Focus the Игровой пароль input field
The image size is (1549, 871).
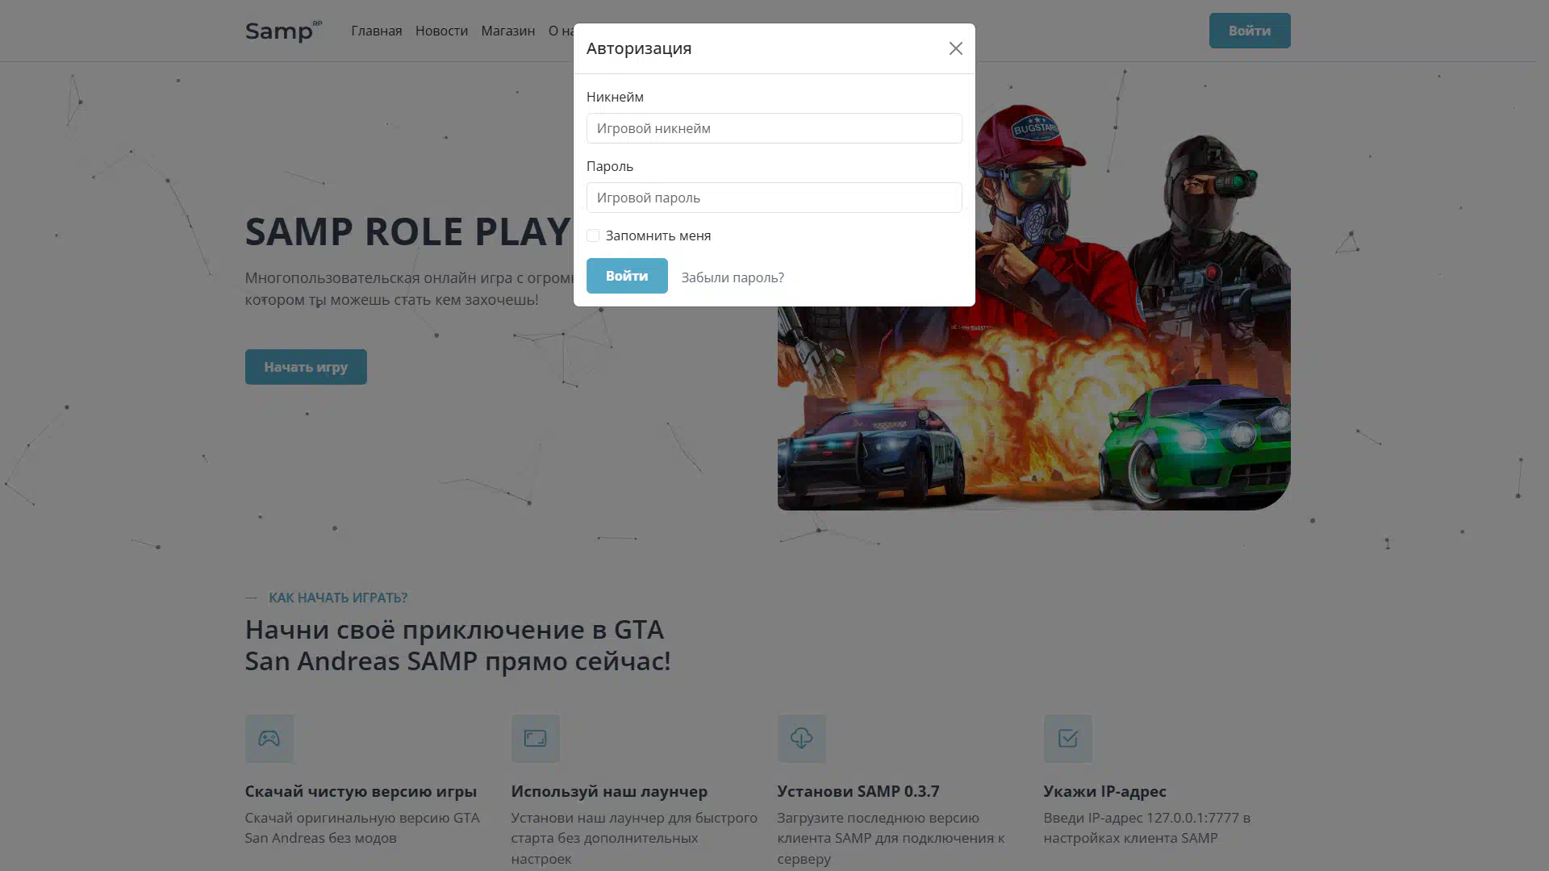[774, 198]
